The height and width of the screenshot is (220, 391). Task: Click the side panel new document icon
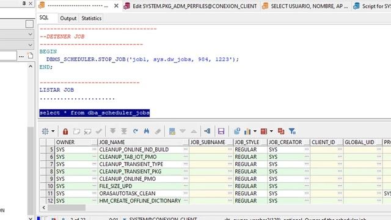click(x=30, y=56)
